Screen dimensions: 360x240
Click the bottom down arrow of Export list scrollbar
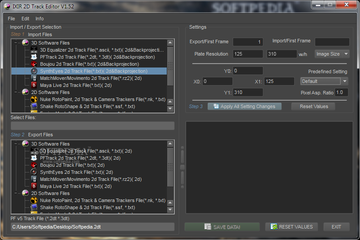pyautogui.click(x=170, y=210)
